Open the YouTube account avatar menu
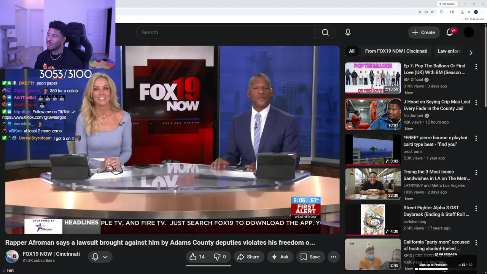The height and width of the screenshot is (274, 487). pyautogui.click(x=469, y=32)
